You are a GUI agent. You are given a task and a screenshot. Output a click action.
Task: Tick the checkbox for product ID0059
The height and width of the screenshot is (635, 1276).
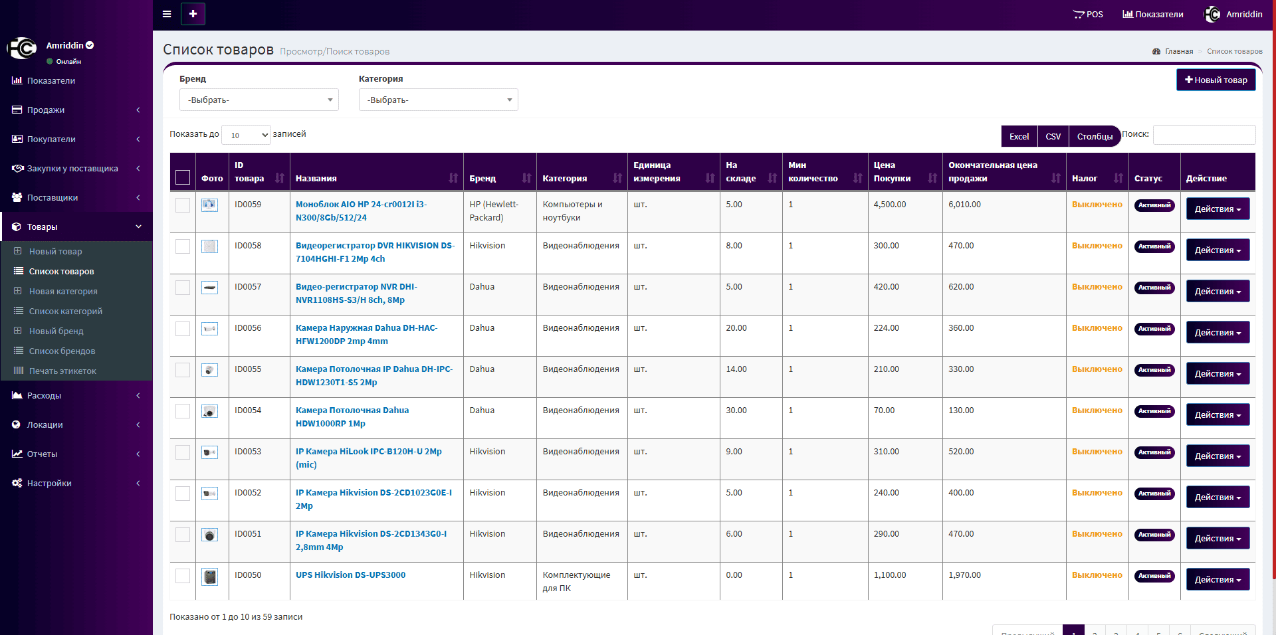pos(183,205)
